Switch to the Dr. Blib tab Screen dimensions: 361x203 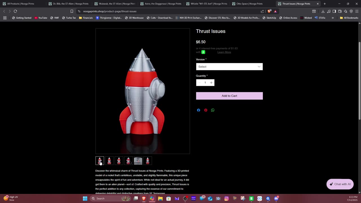[x=69, y=4]
